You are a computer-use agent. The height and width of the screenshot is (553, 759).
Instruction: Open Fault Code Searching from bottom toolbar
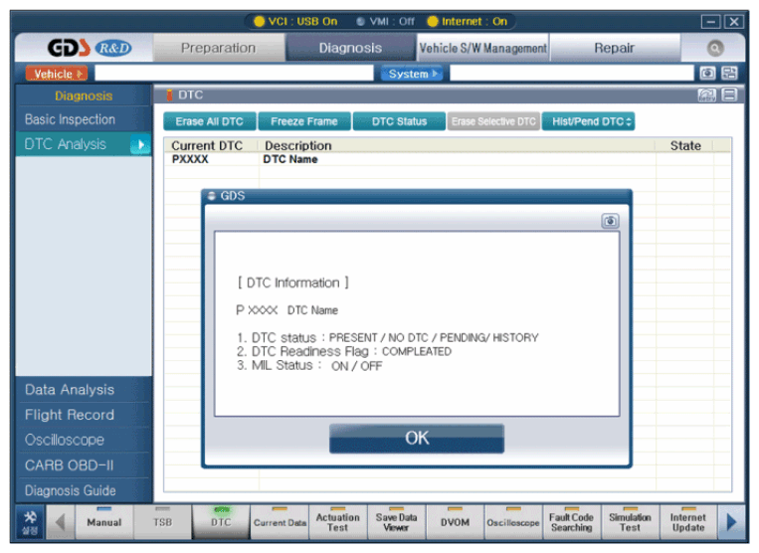(x=571, y=520)
